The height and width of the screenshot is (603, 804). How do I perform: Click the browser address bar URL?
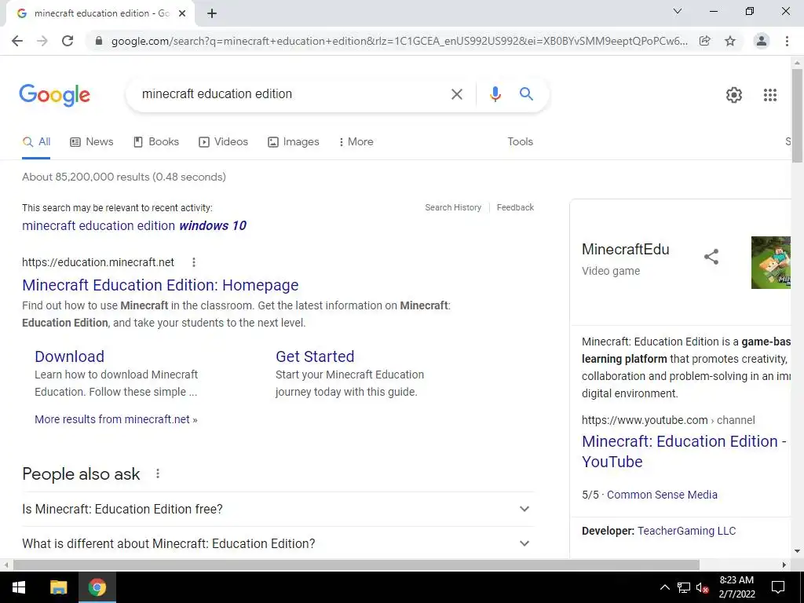[x=399, y=41]
